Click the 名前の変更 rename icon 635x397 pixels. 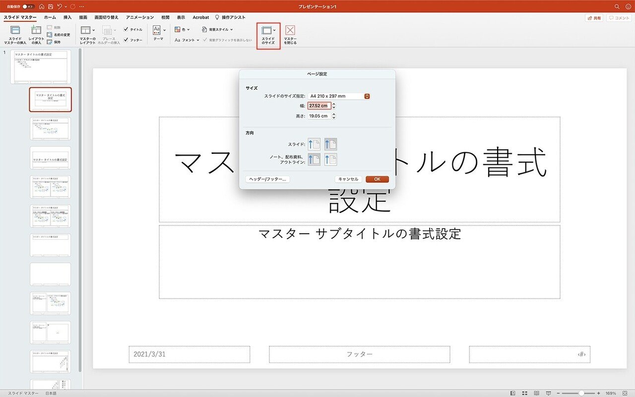tap(50, 35)
